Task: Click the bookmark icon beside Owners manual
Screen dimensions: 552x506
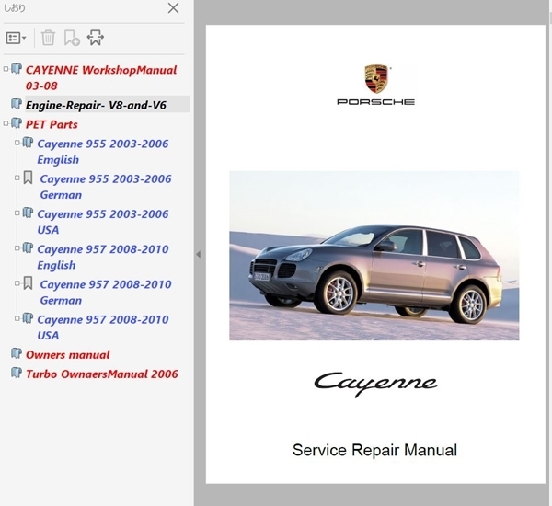Action: coord(17,353)
